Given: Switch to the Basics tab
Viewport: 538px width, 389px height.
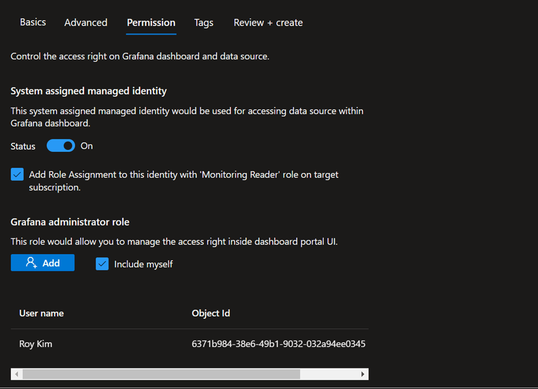Looking at the screenshot, I should pos(33,23).
